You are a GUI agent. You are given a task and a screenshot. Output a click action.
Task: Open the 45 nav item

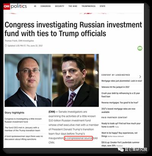35,6
